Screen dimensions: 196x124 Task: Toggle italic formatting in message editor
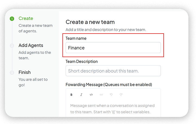tap(81, 95)
